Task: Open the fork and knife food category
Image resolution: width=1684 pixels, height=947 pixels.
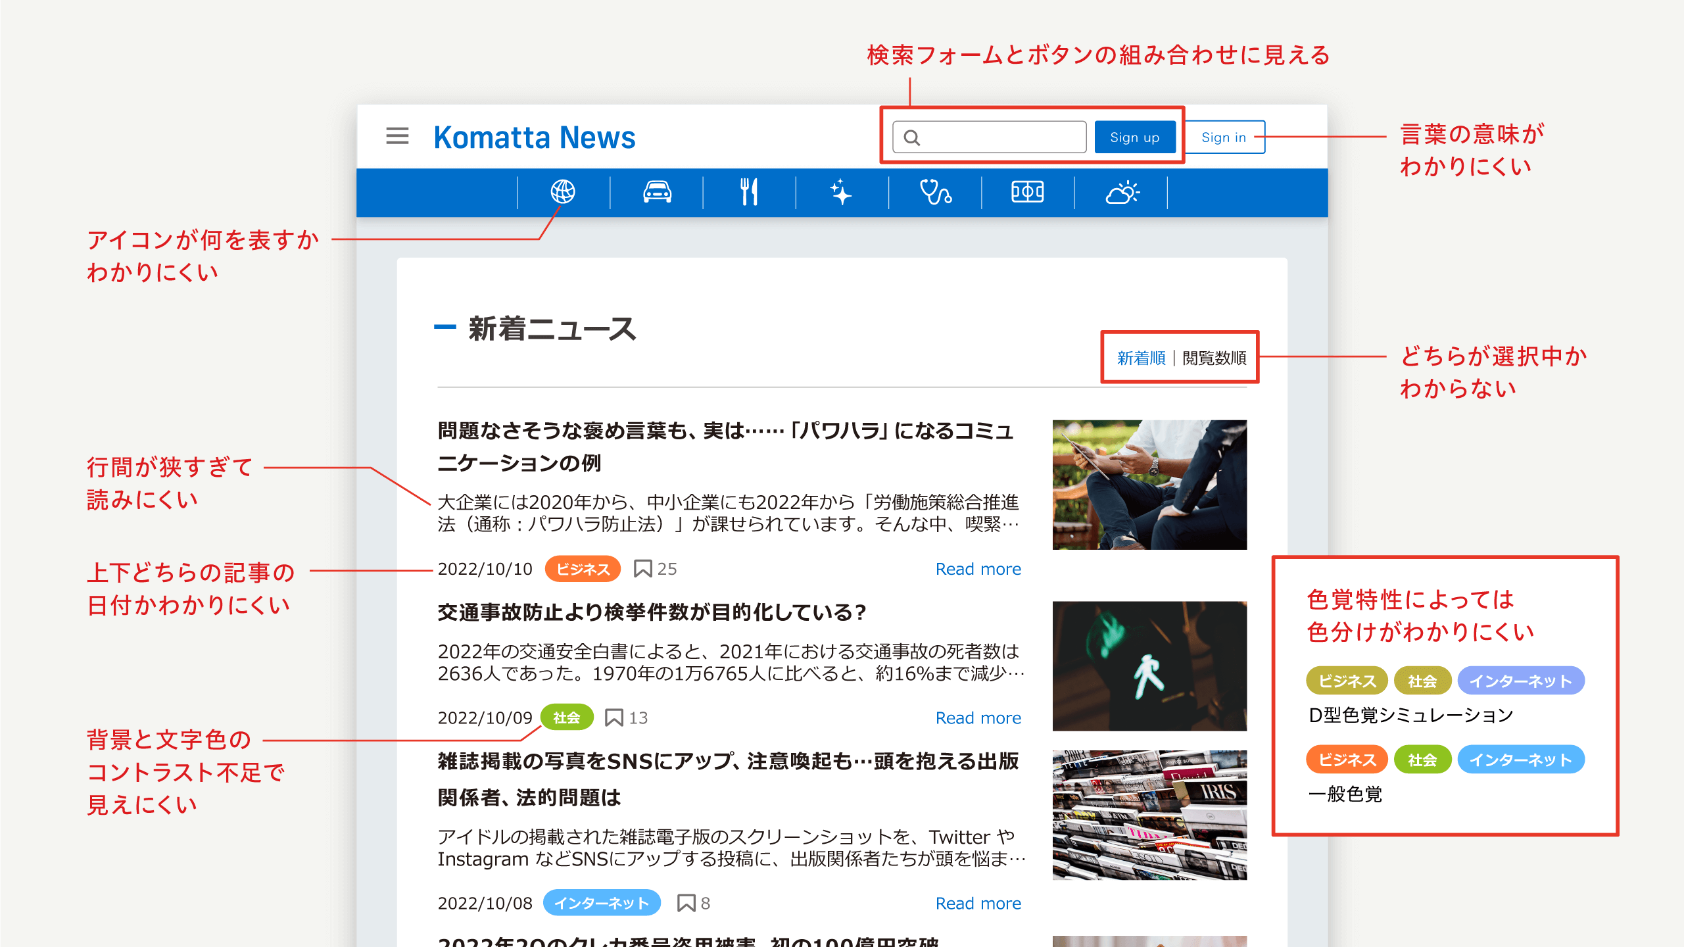Action: click(x=749, y=192)
